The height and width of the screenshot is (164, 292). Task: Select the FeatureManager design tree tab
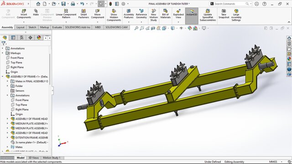pyautogui.click(x=5, y=38)
